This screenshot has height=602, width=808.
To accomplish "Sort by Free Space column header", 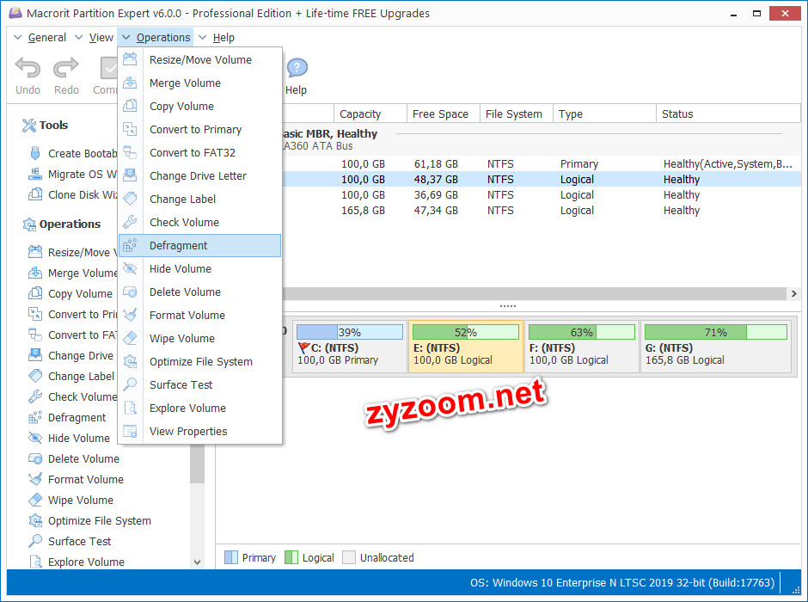I will [x=444, y=114].
